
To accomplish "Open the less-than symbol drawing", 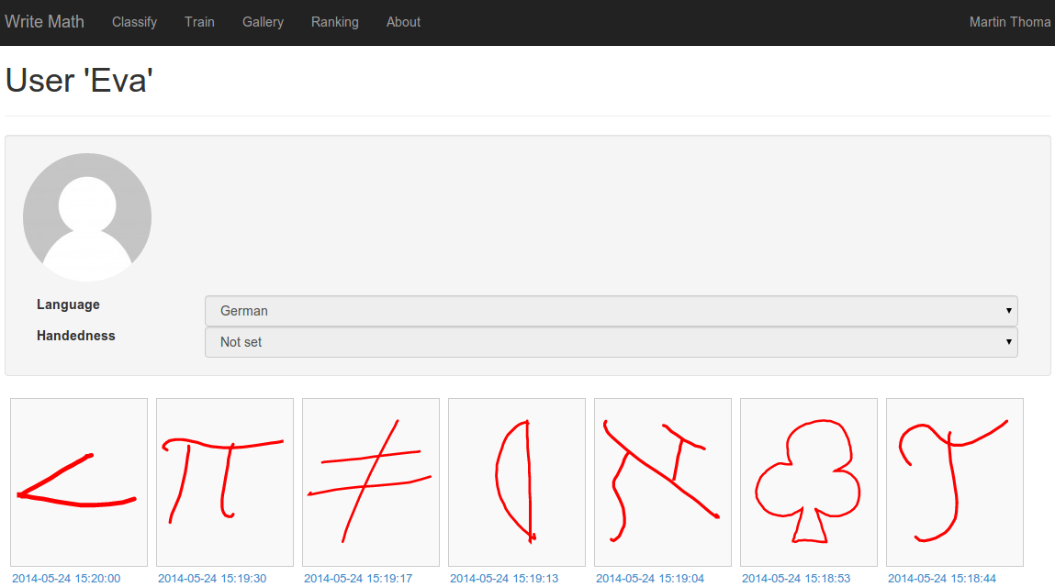I will click(x=79, y=482).
